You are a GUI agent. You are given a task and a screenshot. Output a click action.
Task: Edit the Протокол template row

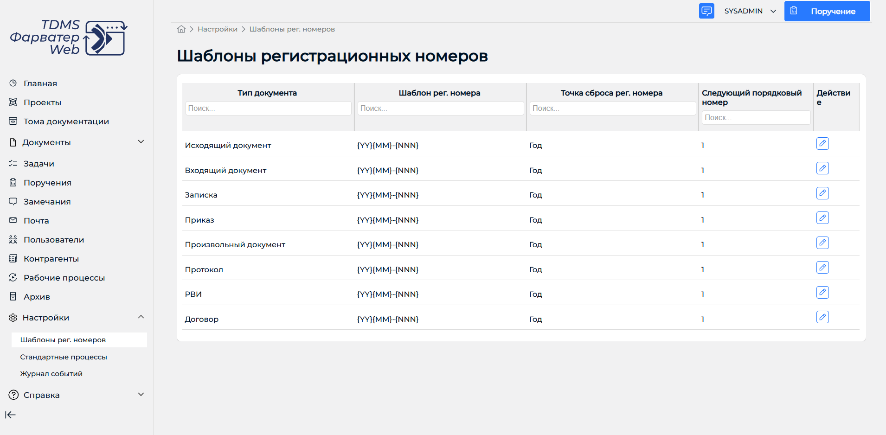click(822, 267)
